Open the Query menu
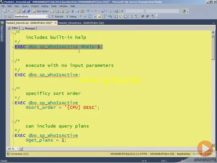The width and height of the screenshot is (217, 163). pyautogui.click(x=25, y=6)
